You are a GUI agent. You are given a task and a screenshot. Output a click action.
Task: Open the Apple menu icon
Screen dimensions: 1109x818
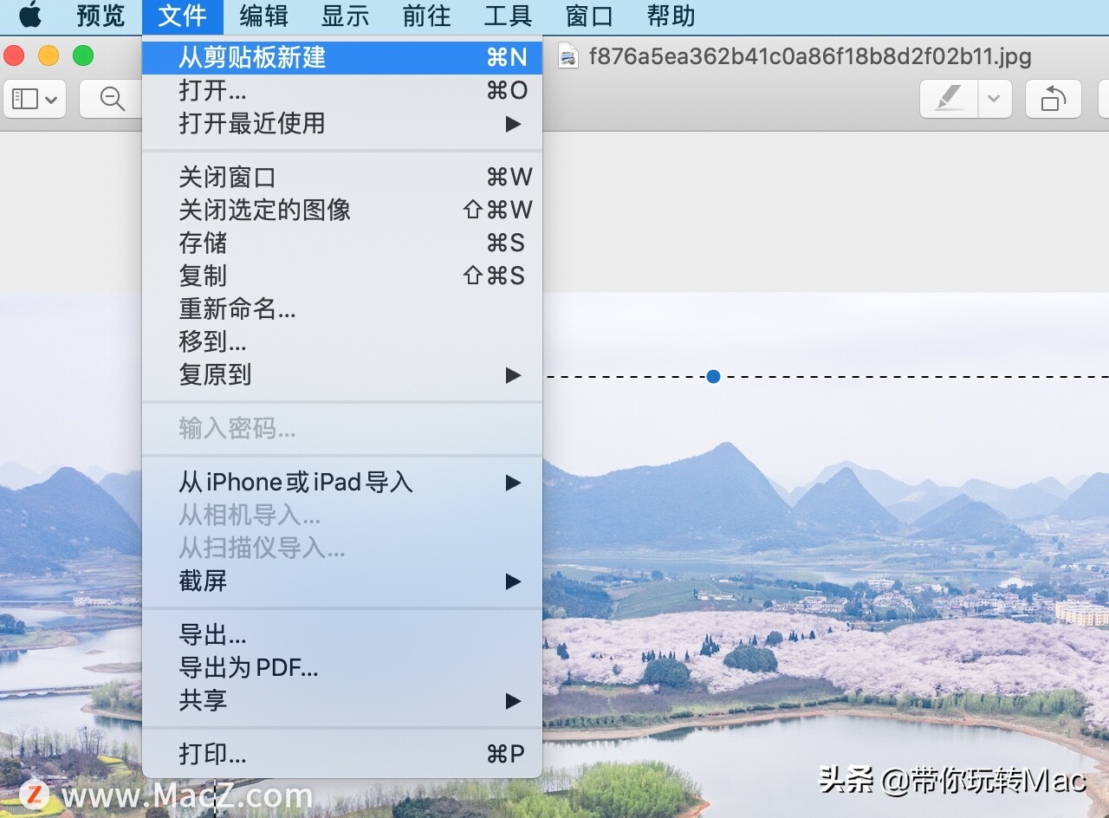(31, 16)
